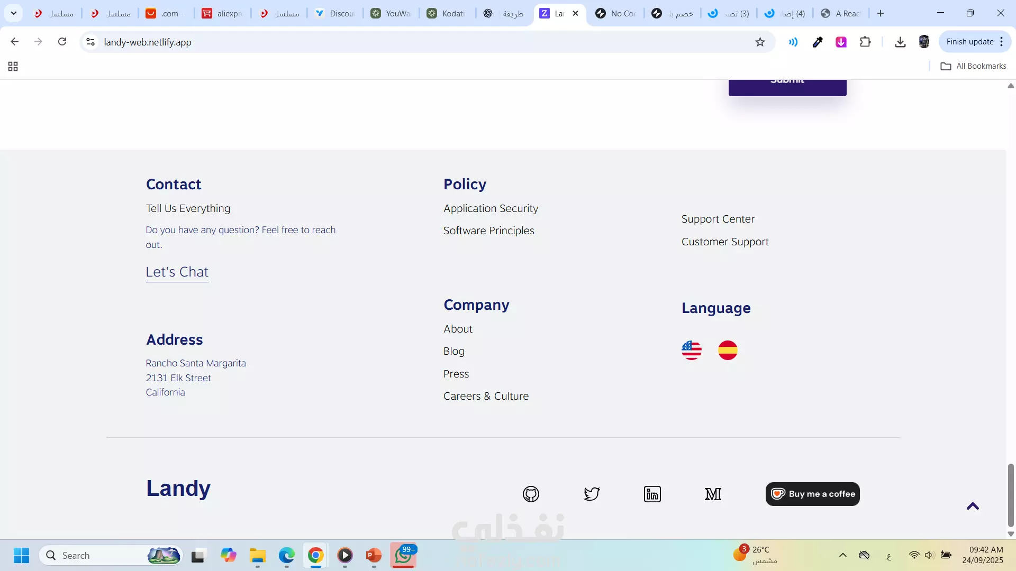Click the Twitter bird icon
The height and width of the screenshot is (571, 1016).
(592, 494)
